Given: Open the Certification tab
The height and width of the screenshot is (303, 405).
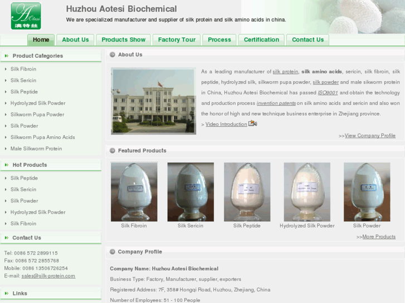Looking at the screenshot, I should click(261, 39).
